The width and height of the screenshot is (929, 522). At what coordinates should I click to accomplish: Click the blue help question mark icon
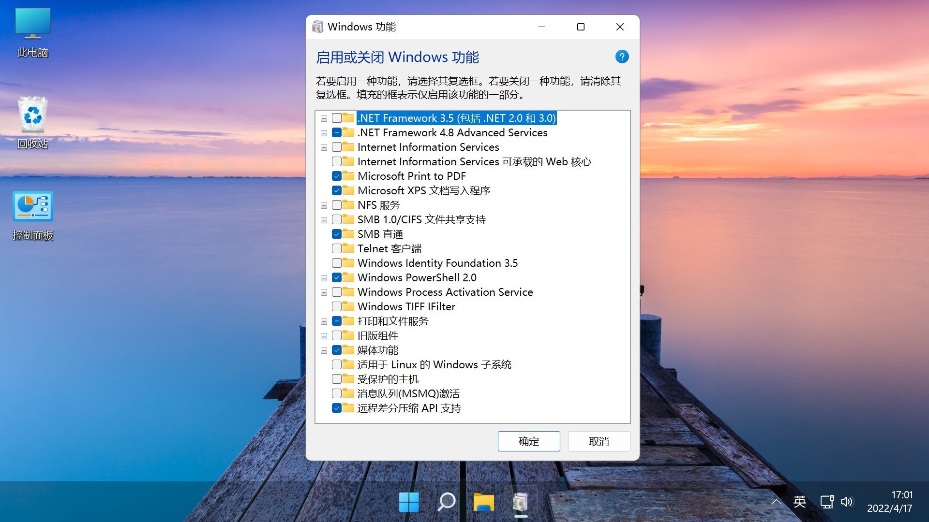(622, 57)
